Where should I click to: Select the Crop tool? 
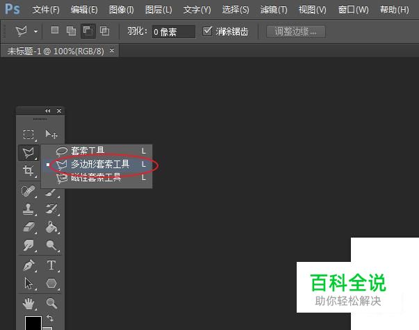point(28,170)
